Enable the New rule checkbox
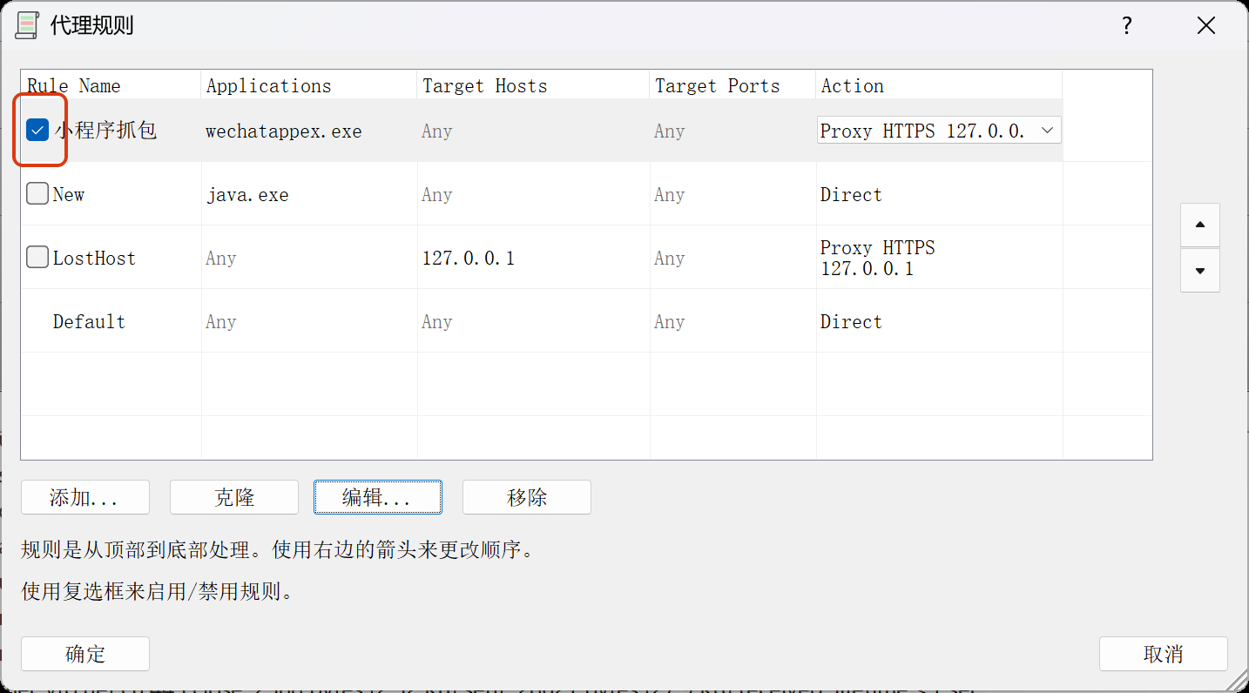The height and width of the screenshot is (693, 1249). (37, 194)
